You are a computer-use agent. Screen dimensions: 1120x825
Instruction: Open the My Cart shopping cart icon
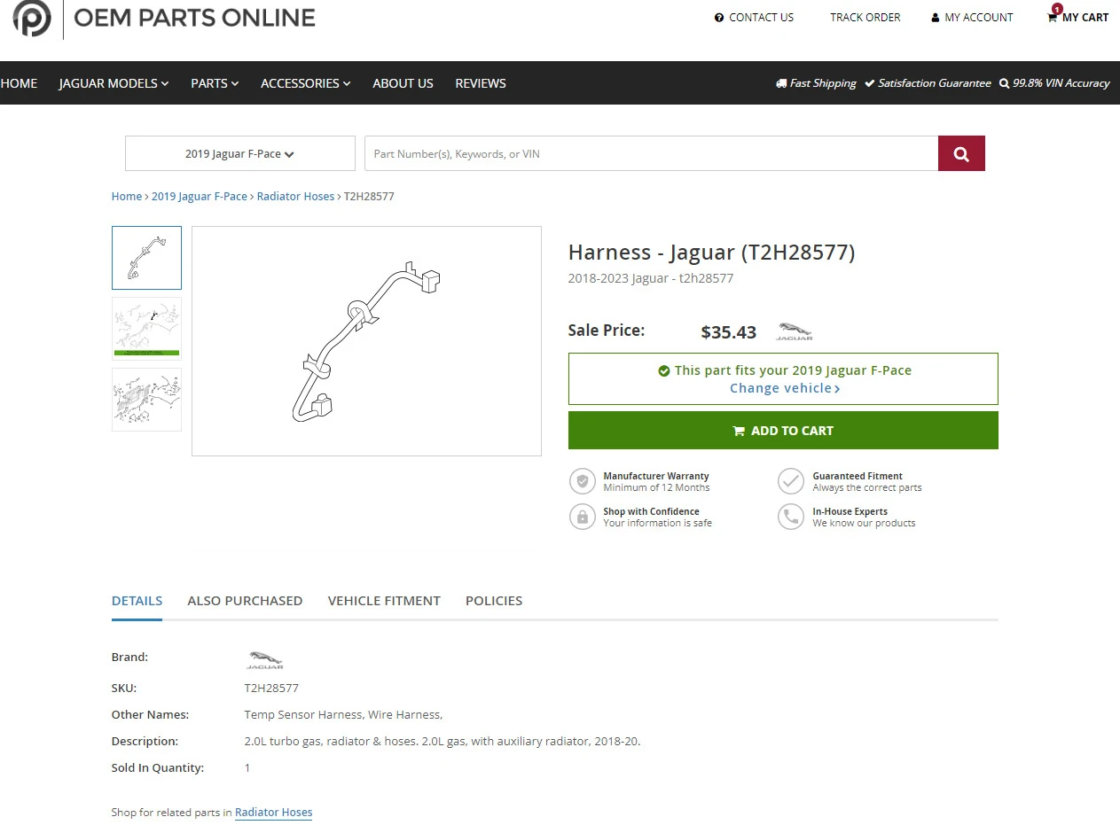tap(1053, 18)
